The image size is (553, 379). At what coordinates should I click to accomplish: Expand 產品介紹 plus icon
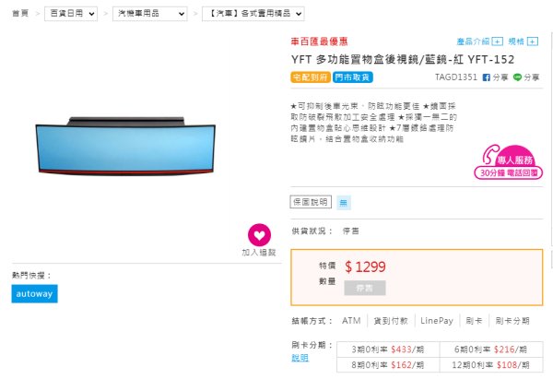tap(498, 41)
